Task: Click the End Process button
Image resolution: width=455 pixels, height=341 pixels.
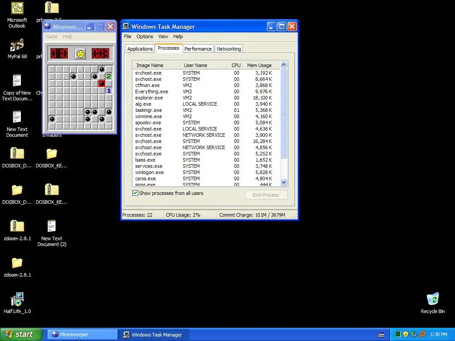Action: [x=266, y=195]
